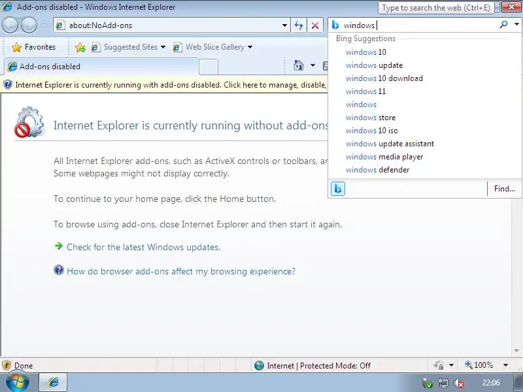Viewport: 523px width, 392px height.
Task: Click the Internet Protected Mode zone indicator
Action: [x=312, y=366]
